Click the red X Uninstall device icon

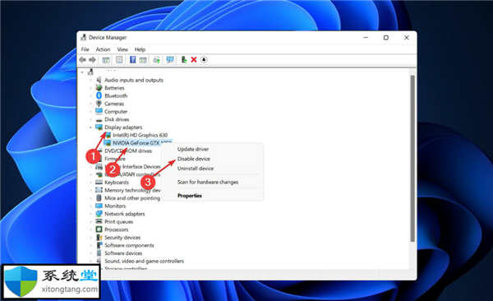(194, 59)
